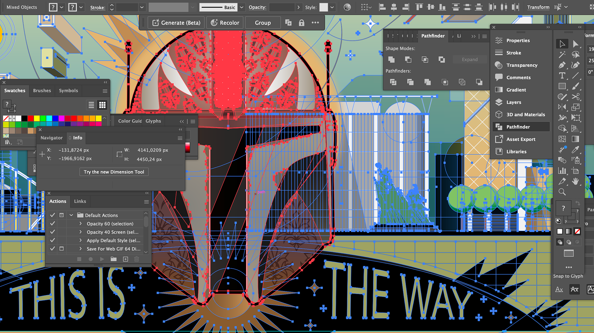Open the Style dropdown arrow
Viewport: 594px width, 333px height.
pos(332,7)
